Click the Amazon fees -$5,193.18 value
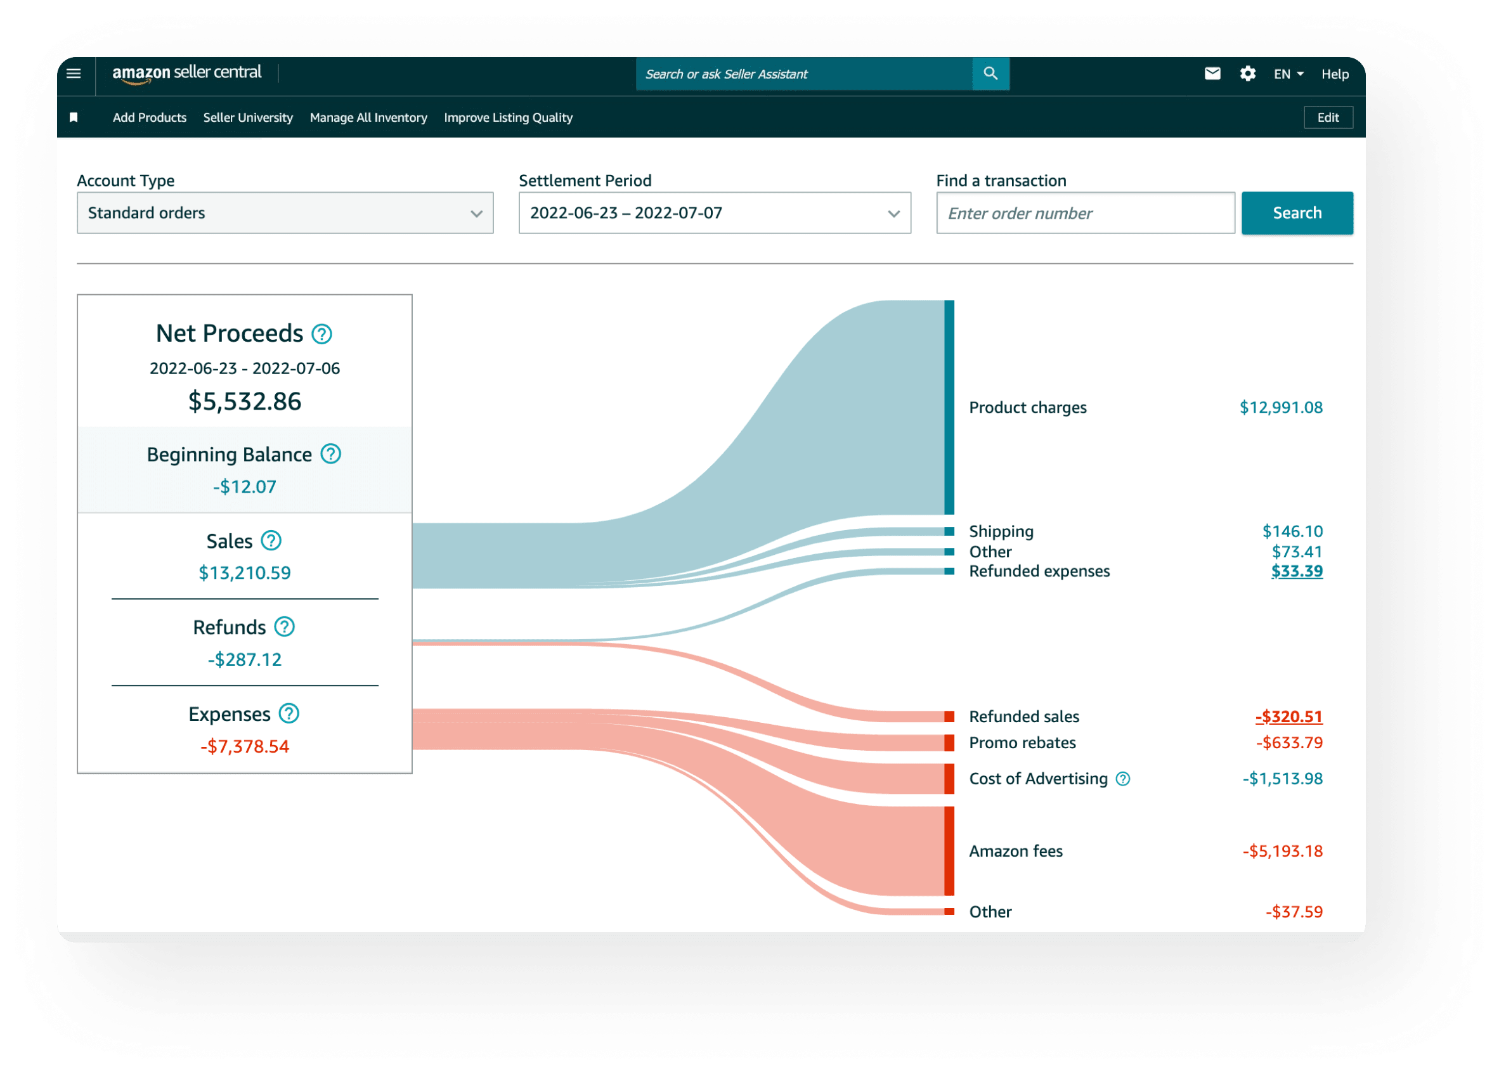This screenshot has width=1499, height=1076. [x=1282, y=851]
